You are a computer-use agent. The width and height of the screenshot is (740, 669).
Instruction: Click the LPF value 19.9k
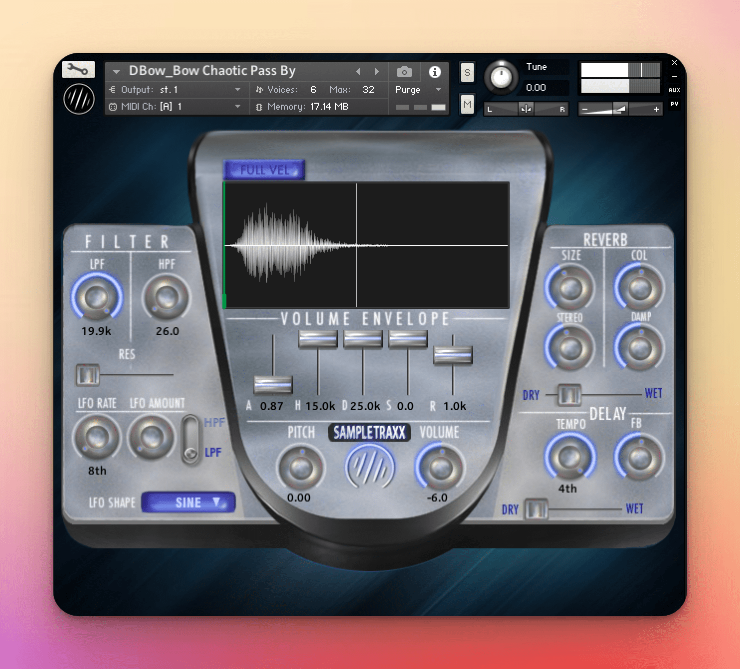(96, 331)
